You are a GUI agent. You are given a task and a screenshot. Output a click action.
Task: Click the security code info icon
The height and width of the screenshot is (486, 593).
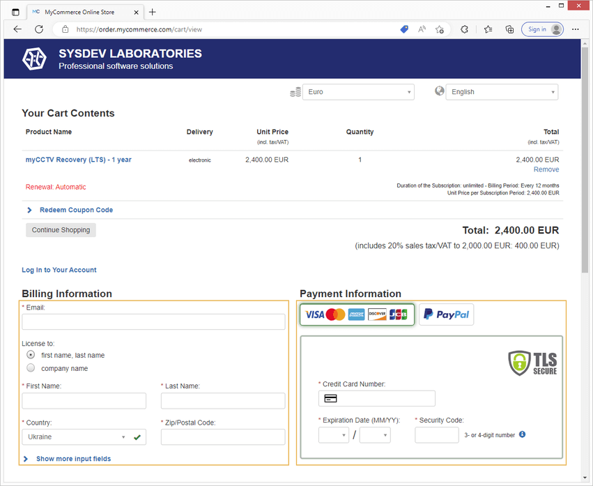523,434
